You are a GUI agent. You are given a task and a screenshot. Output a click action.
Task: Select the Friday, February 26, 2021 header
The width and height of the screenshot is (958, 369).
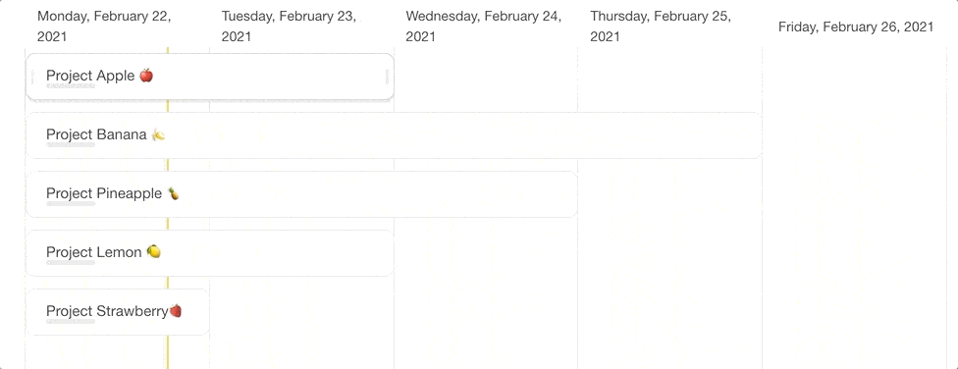pyautogui.click(x=855, y=26)
